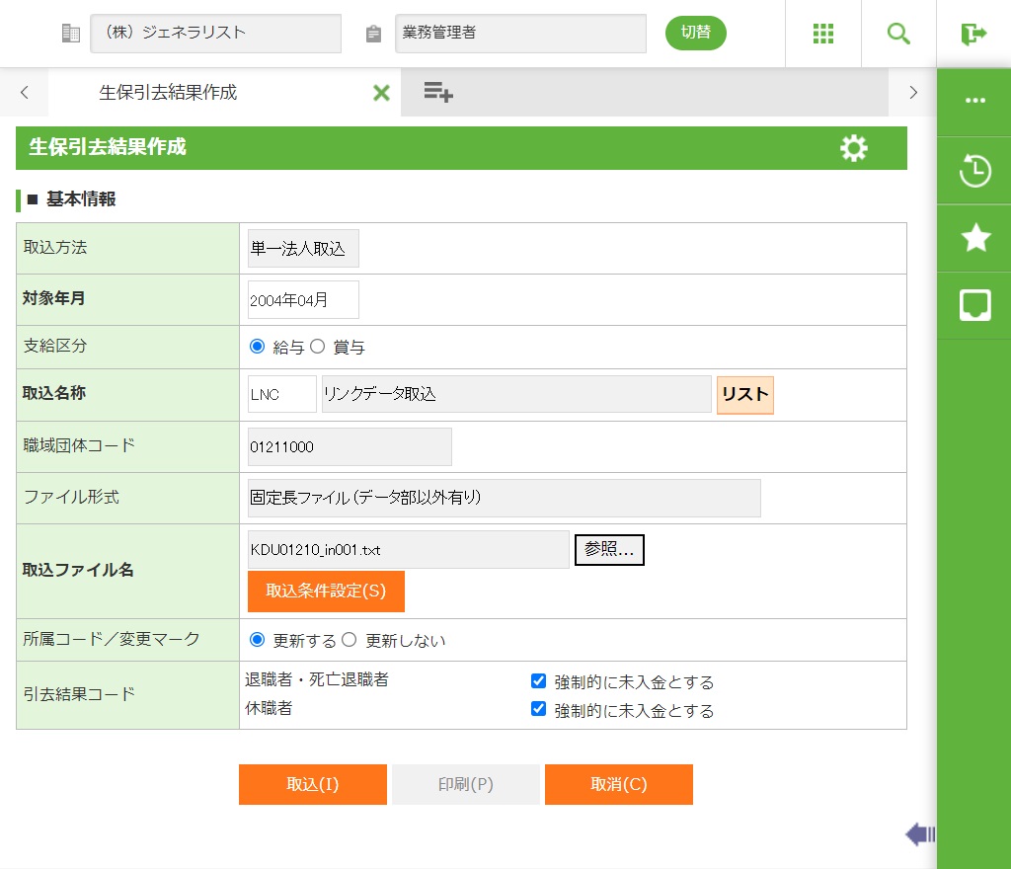This screenshot has height=869, width=1011.
Task: Open favorites star icon in sidebar
Action: (974, 238)
